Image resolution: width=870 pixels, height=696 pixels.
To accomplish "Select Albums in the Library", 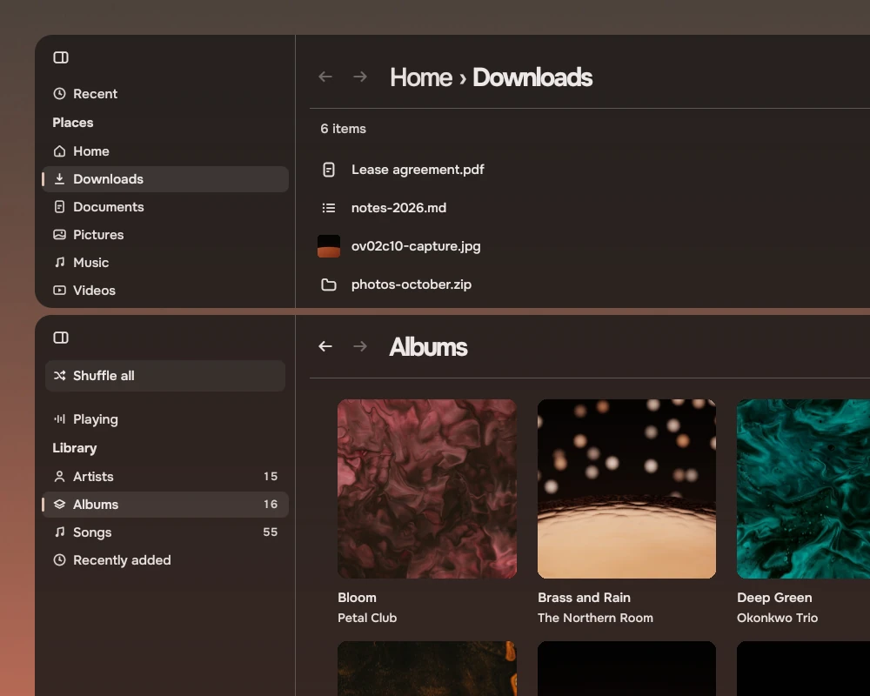I will tap(164, 504).
